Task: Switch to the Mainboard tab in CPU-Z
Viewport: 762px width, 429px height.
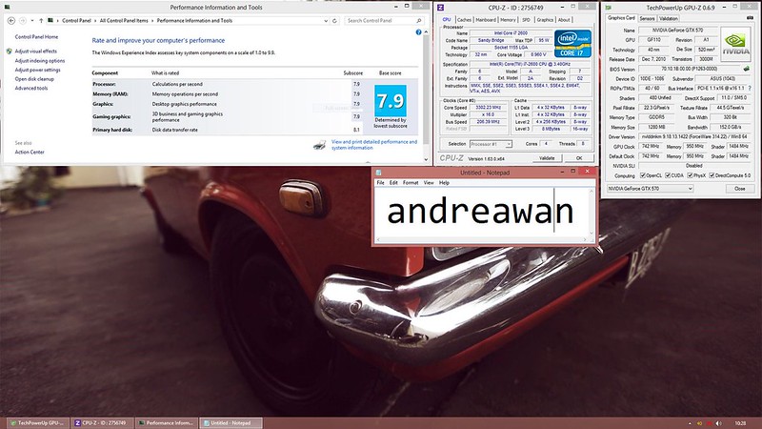Action: click(486, 20)
